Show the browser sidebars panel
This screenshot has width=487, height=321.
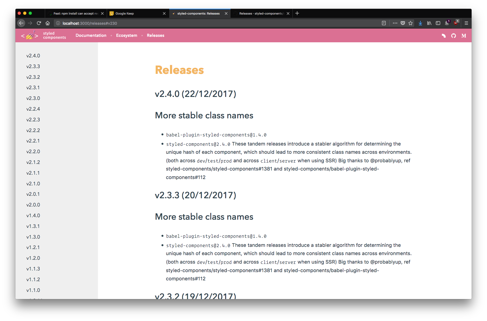click(x=438, y=23)
